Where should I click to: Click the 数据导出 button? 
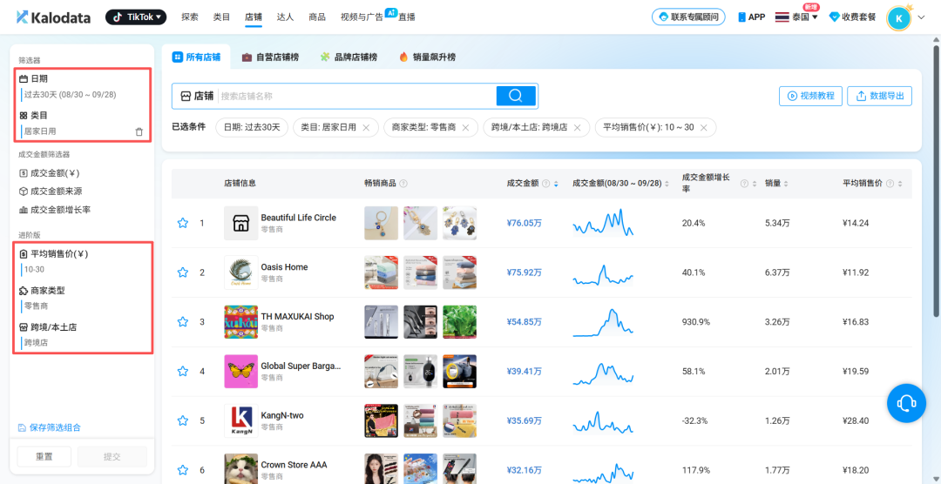pyautogui.click(x=879, y=96)
